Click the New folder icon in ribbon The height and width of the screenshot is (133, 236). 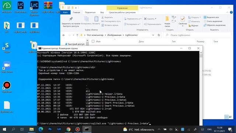pyautogui.click(x=167, y=22)
